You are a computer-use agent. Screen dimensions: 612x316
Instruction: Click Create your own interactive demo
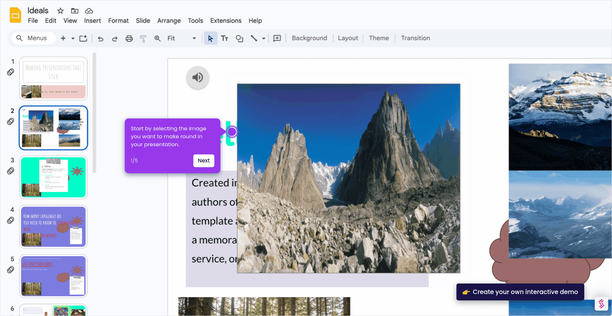[x=520, y=292]
